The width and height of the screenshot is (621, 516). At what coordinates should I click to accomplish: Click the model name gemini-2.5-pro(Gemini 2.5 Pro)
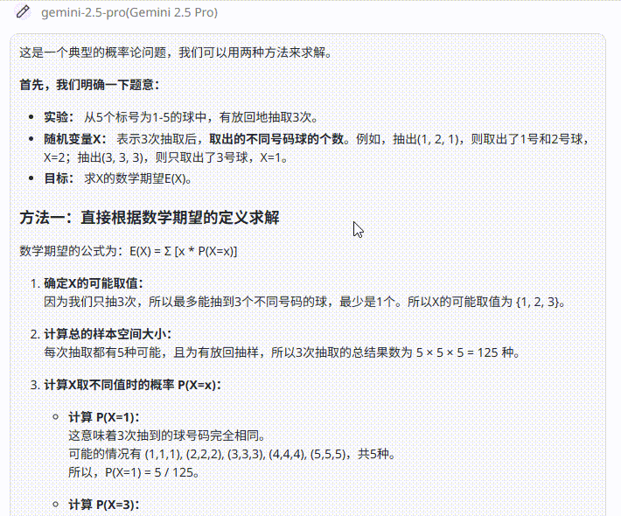point(129,12)
